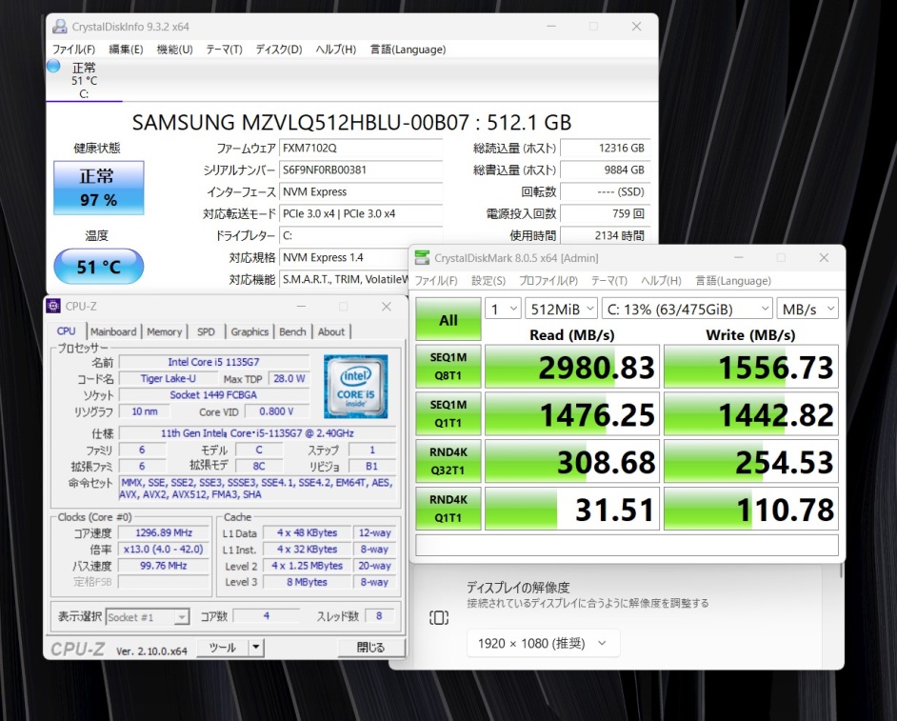Switch to the Bench tab in CPU-Z
Screen dimensions: 897x721
[x=292, y=331]
